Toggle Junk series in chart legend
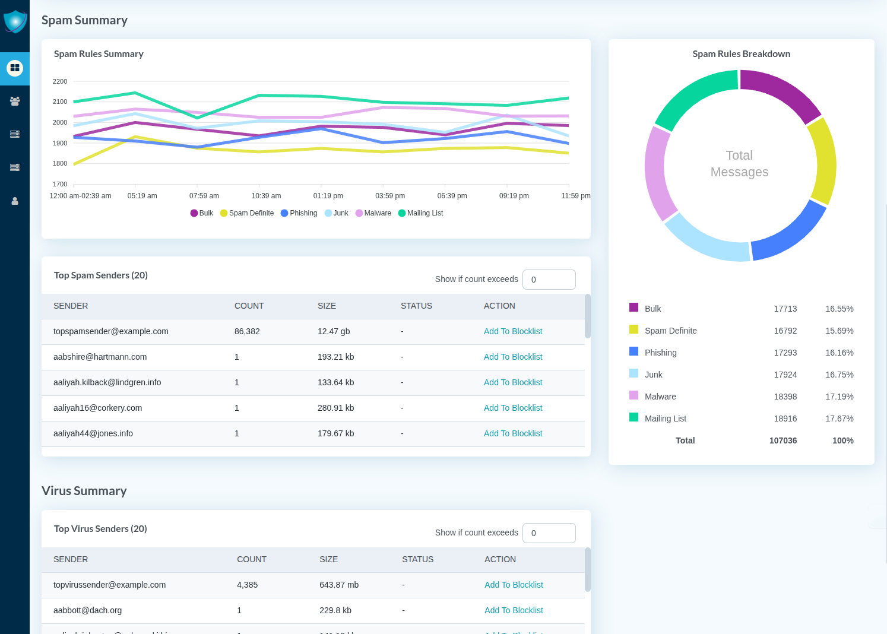Viewport: 887px width, 634px height. (336, 213)
